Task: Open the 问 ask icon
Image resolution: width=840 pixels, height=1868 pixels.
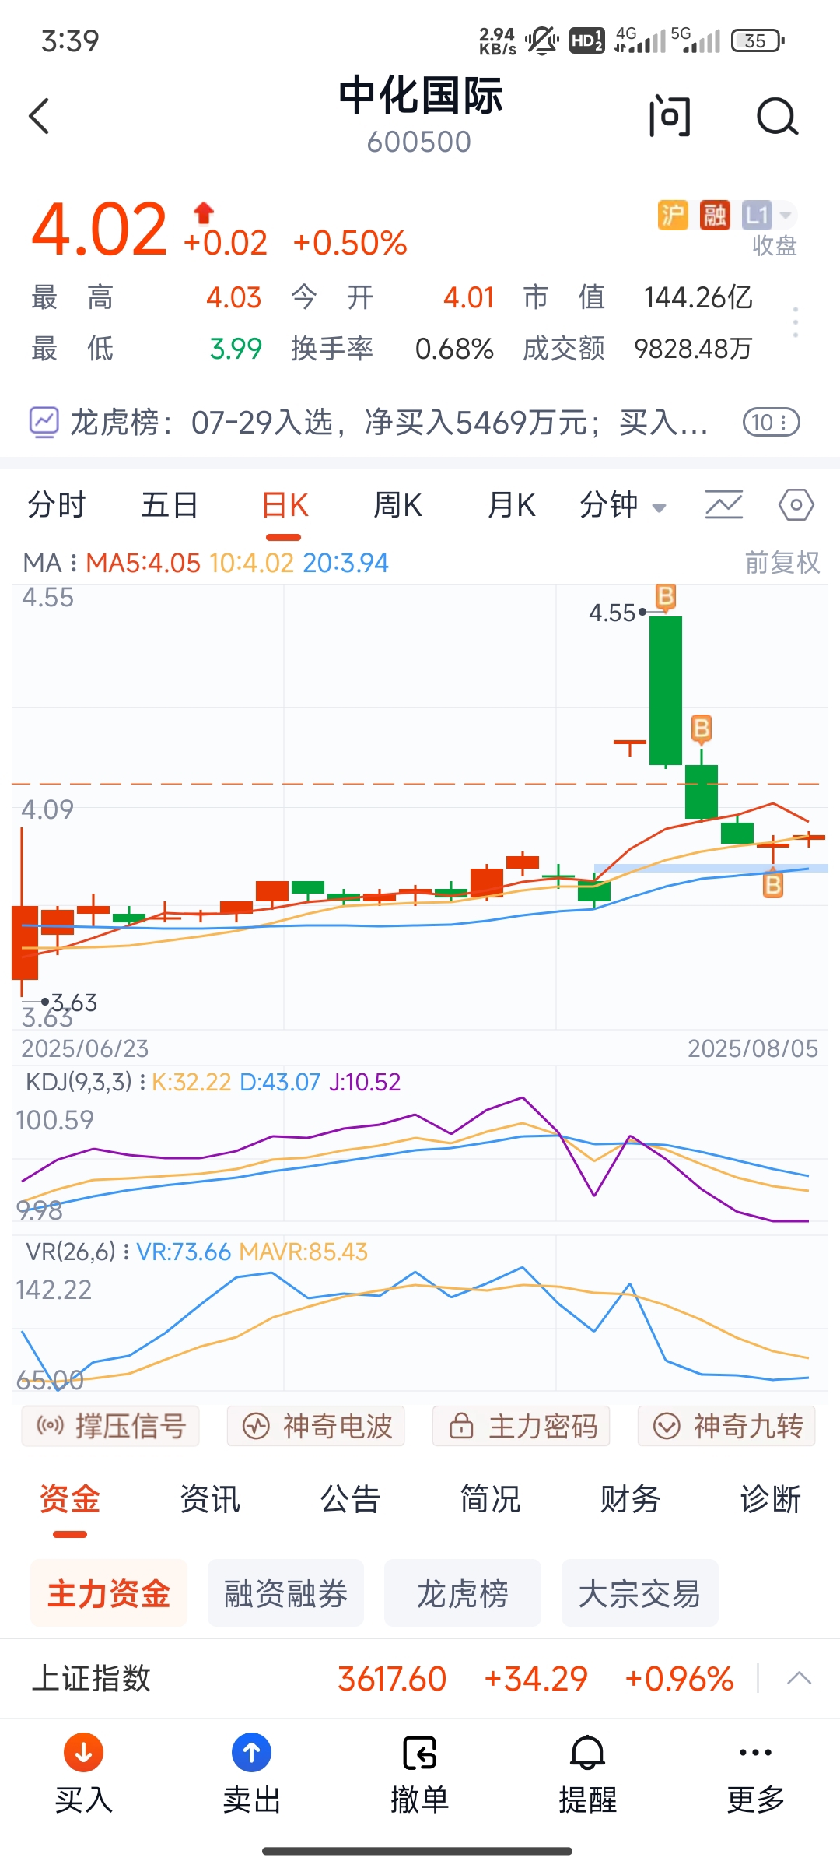Action: 670,117
